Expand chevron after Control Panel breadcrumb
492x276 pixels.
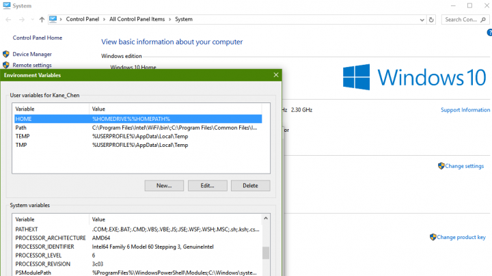pos(104,19)
